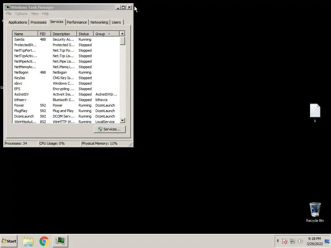The width and height of the screenshot is (331, 248).
Task: Close the Windows Task Manager window
Action: tap(129, 7)
